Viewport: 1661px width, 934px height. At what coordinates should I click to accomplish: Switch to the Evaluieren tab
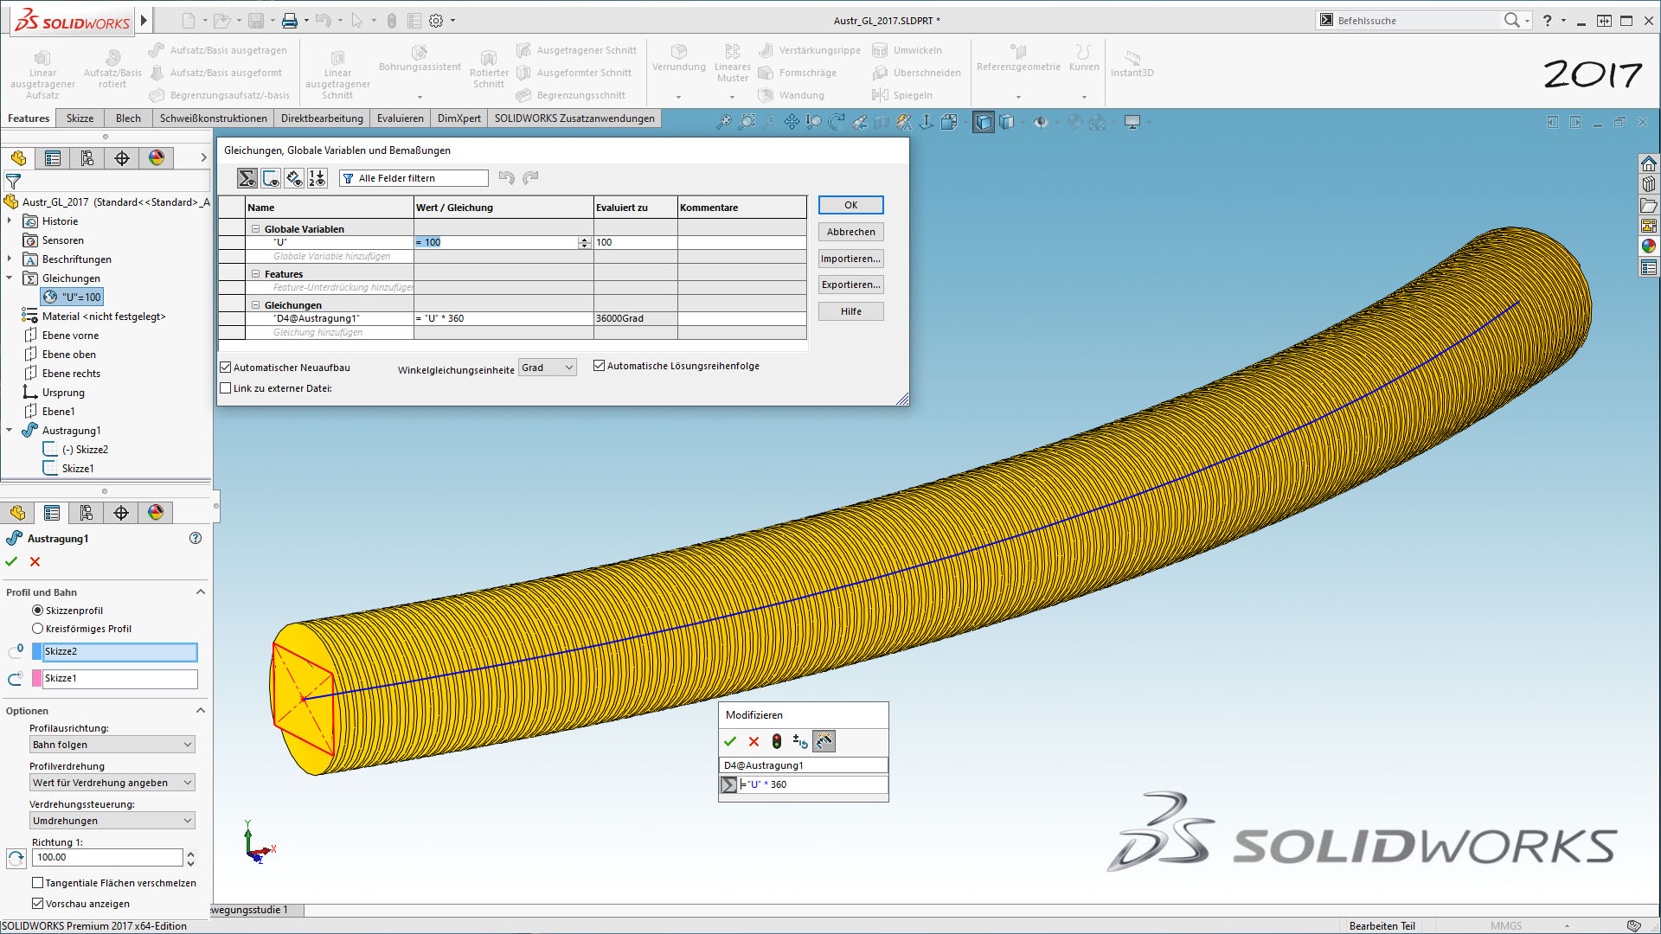[401, 118]
